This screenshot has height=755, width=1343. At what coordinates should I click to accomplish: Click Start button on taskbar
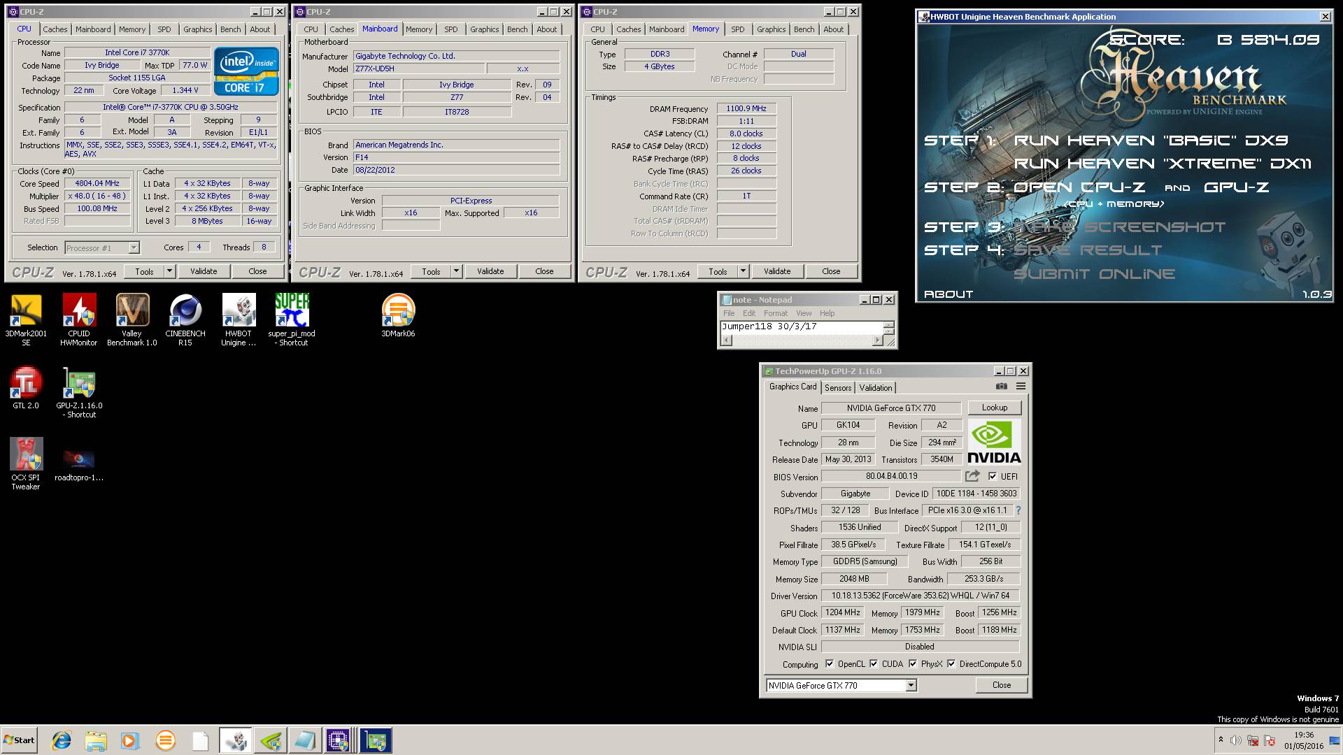pos(19,740)
